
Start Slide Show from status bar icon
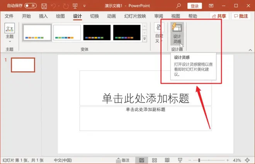pyautogui.click(x=180, y=160)
